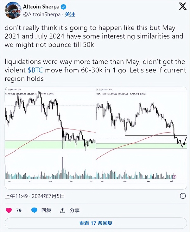Click the 回复 reply label
The width and height of the screenshot is (190, 232).
(x=46, y=210)
